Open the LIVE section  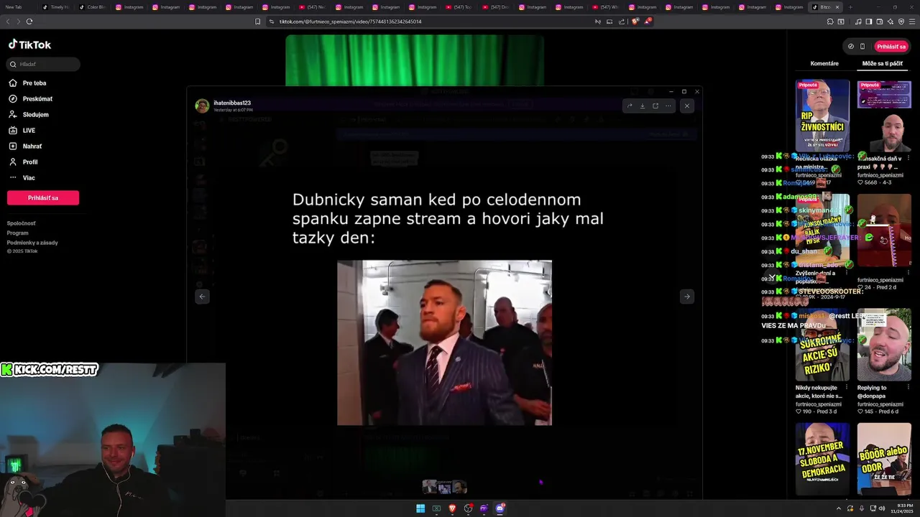click(x=22, y=131)
